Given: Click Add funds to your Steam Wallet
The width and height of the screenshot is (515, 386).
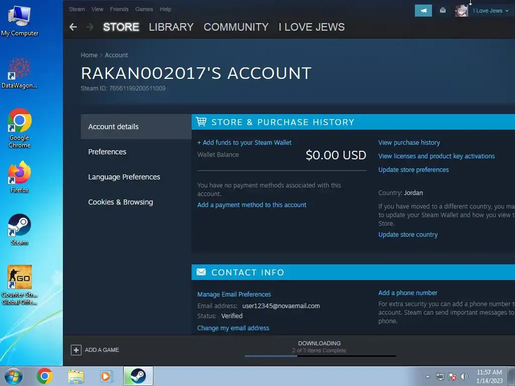Looking at the screenshot, I should pos(244,142).
